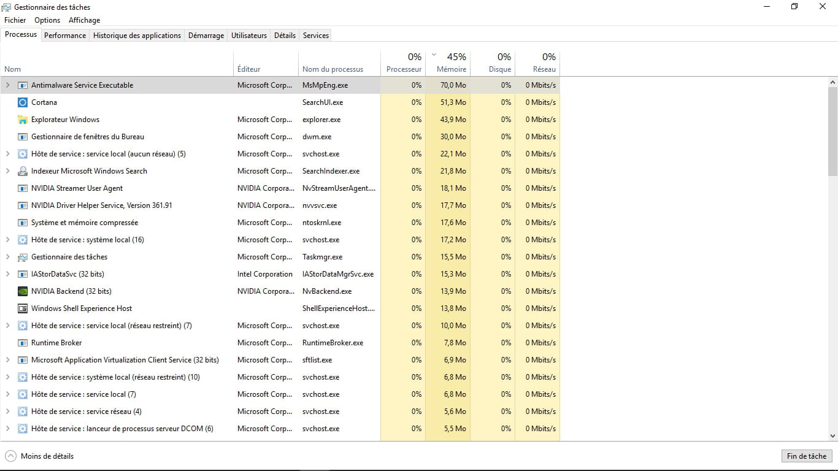Click gear icon of lanceur de processus DCOM
This screenshot has width=838, height=471.
23,429
